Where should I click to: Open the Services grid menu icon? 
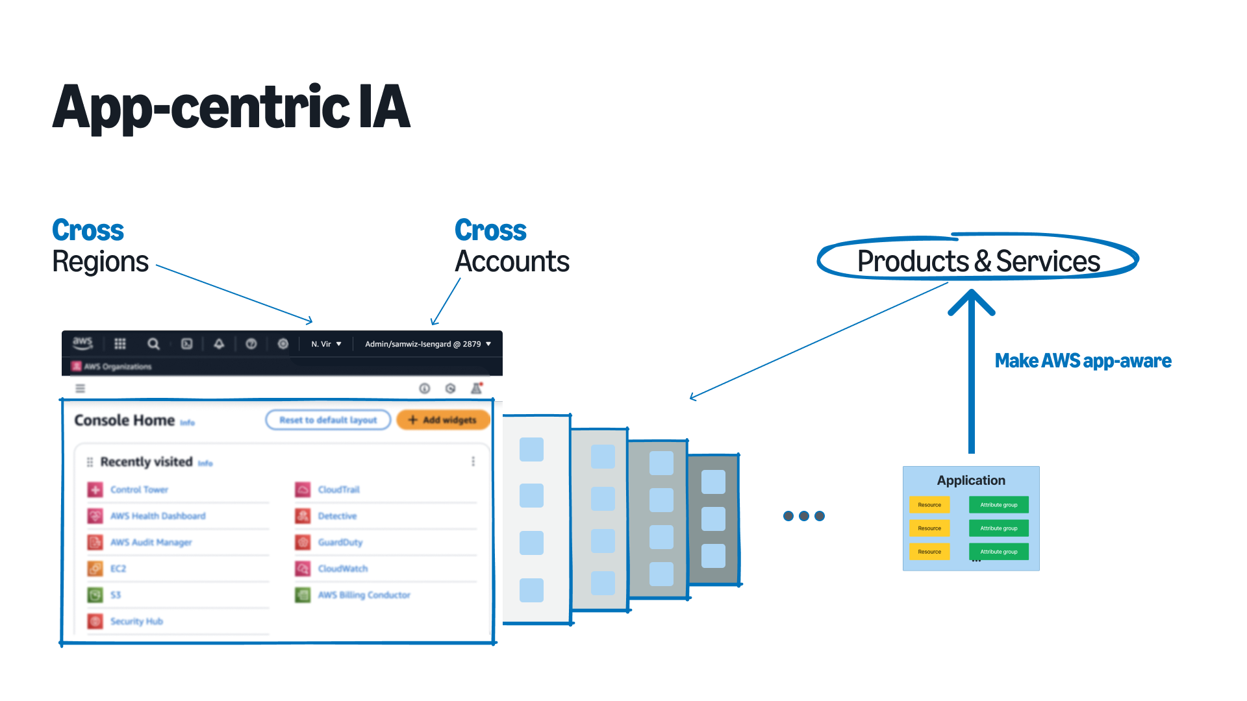pyautogui.click(x=120, y=343)
